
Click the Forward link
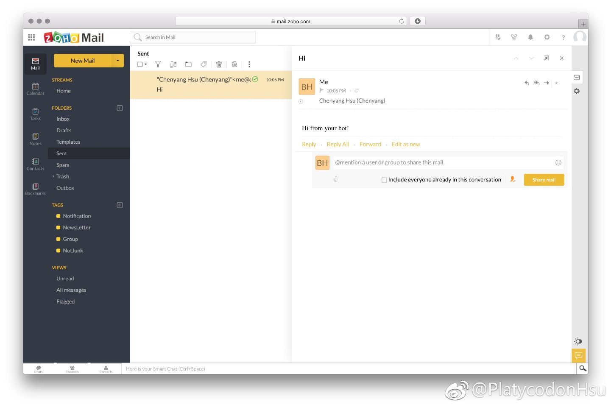pyautogui.click(x=370, y=145)
